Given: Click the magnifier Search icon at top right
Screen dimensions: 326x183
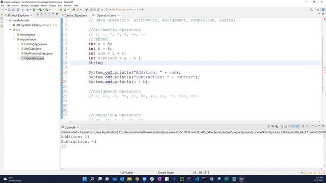Looking at the screenshot, I should tap(311, 10).
